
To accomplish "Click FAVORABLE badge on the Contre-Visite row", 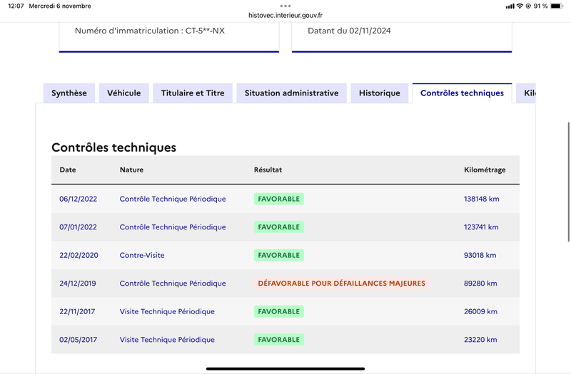I will pos(279,255).
